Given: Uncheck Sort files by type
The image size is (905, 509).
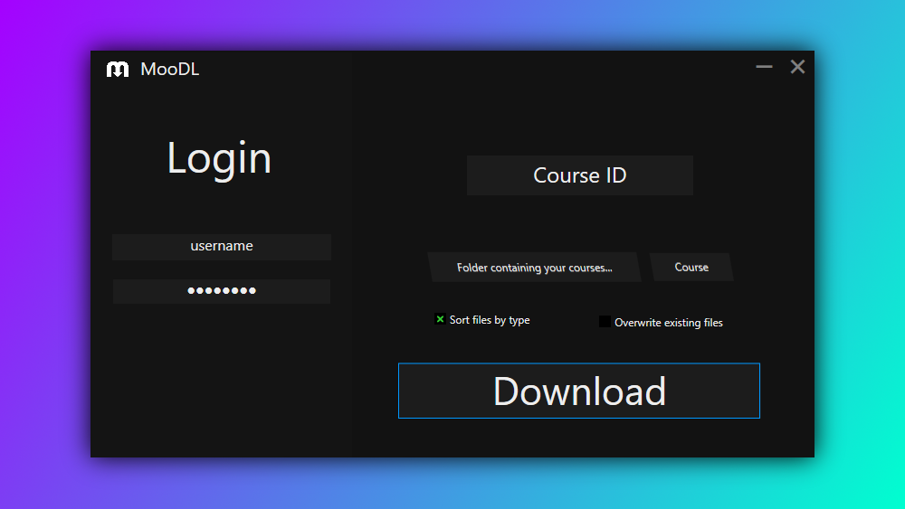Looking at the screenshot, I should [440, 319].
